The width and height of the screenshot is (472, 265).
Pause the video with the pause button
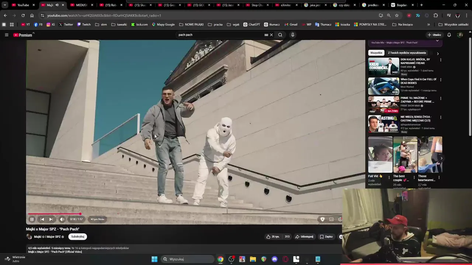[32, 219]
